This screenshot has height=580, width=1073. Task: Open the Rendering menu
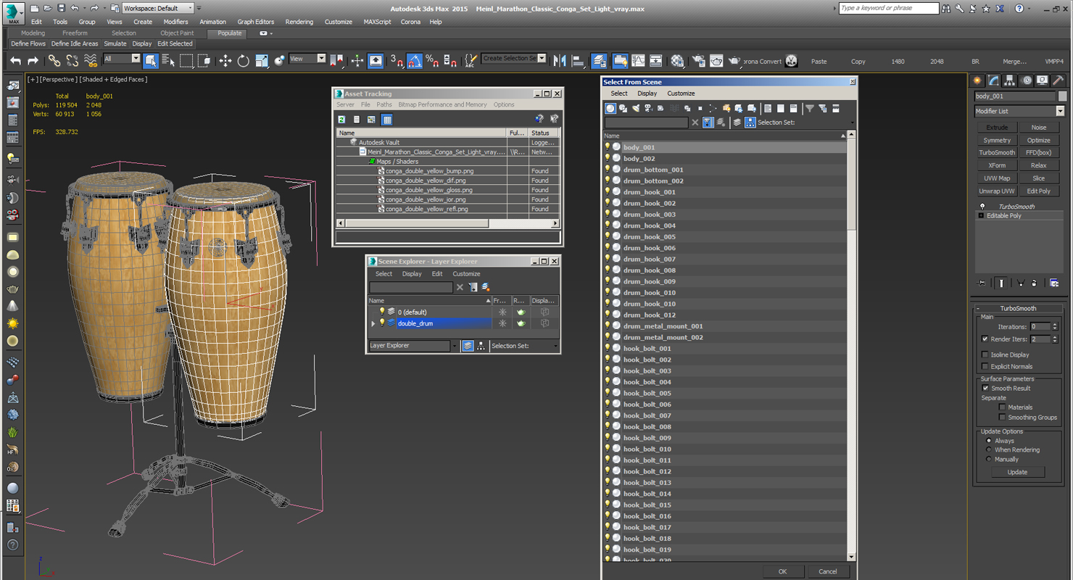(299, 22)
